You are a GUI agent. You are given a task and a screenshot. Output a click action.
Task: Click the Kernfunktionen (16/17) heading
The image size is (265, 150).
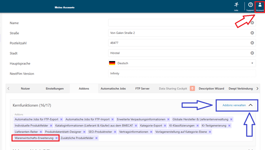(32, 105)
